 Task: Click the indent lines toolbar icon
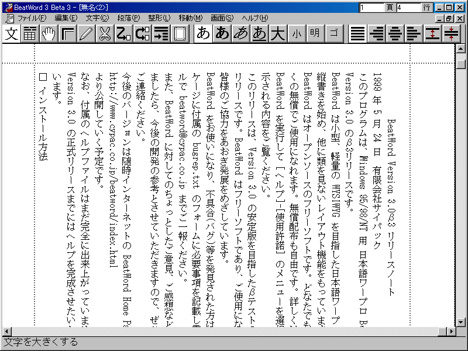point(161,33)
